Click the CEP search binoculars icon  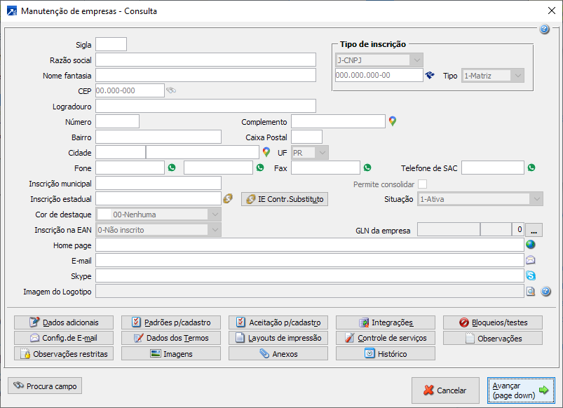point(171,90)
